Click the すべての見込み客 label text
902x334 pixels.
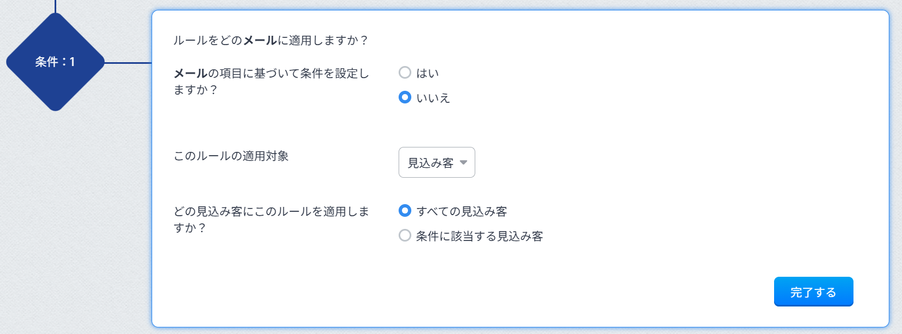pyautogui.click(x=461, y=211)
